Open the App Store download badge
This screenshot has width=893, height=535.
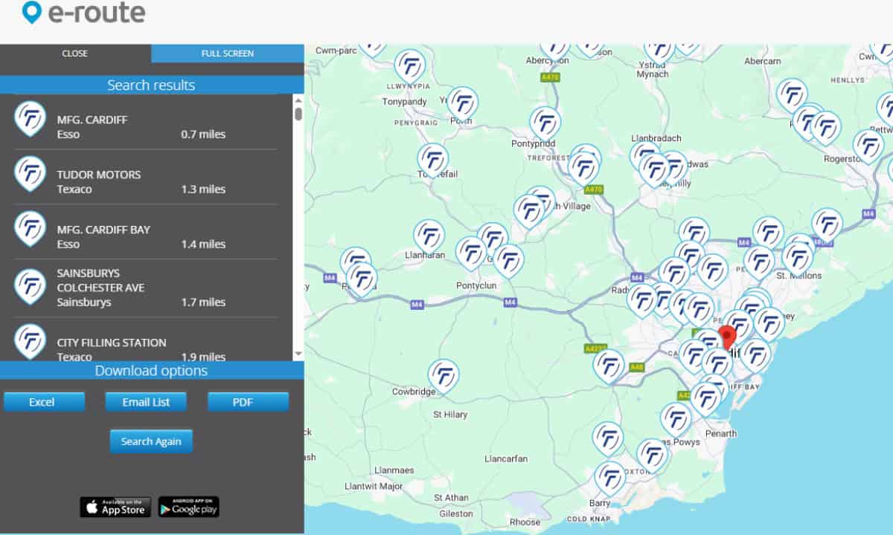coord(115,507)
